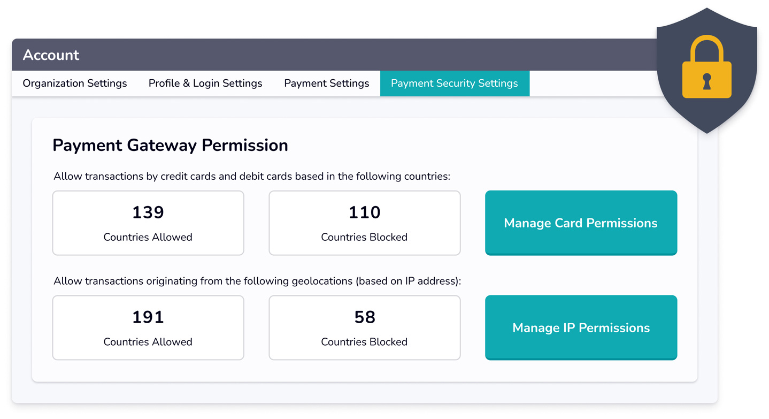The image size is (769, 419).
Task: Select the 58 Countries Blocked box
Action: 365,328
